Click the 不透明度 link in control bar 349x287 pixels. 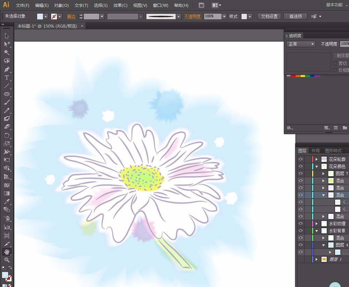[193, 16]
